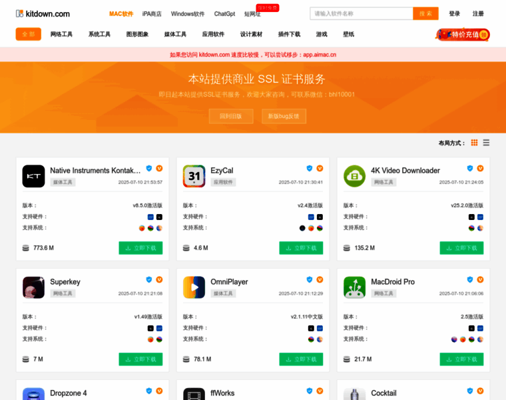The width and height of the screenshot is (506, 400).
Task: Switch to list layout view icon
Action: 486,143
